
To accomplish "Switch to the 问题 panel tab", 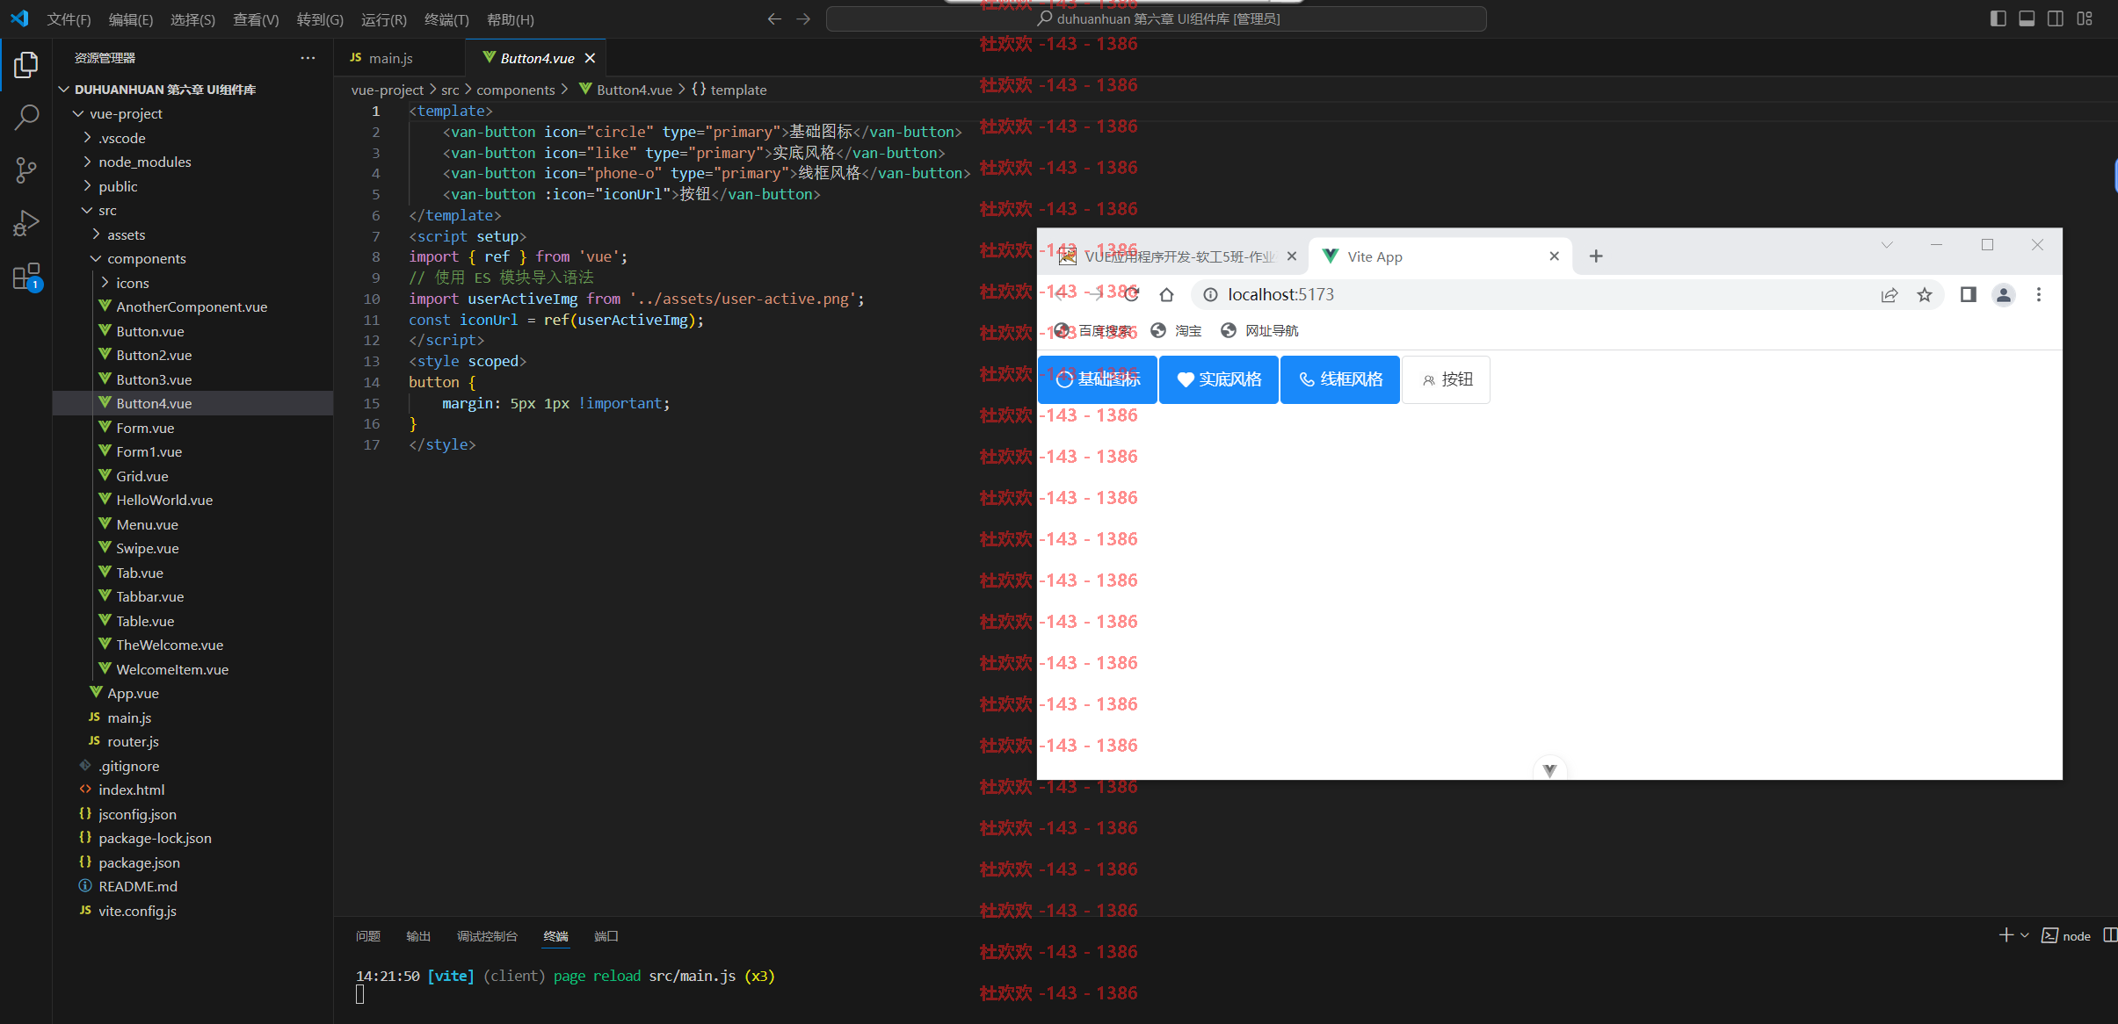I will [x=368, y=936].
